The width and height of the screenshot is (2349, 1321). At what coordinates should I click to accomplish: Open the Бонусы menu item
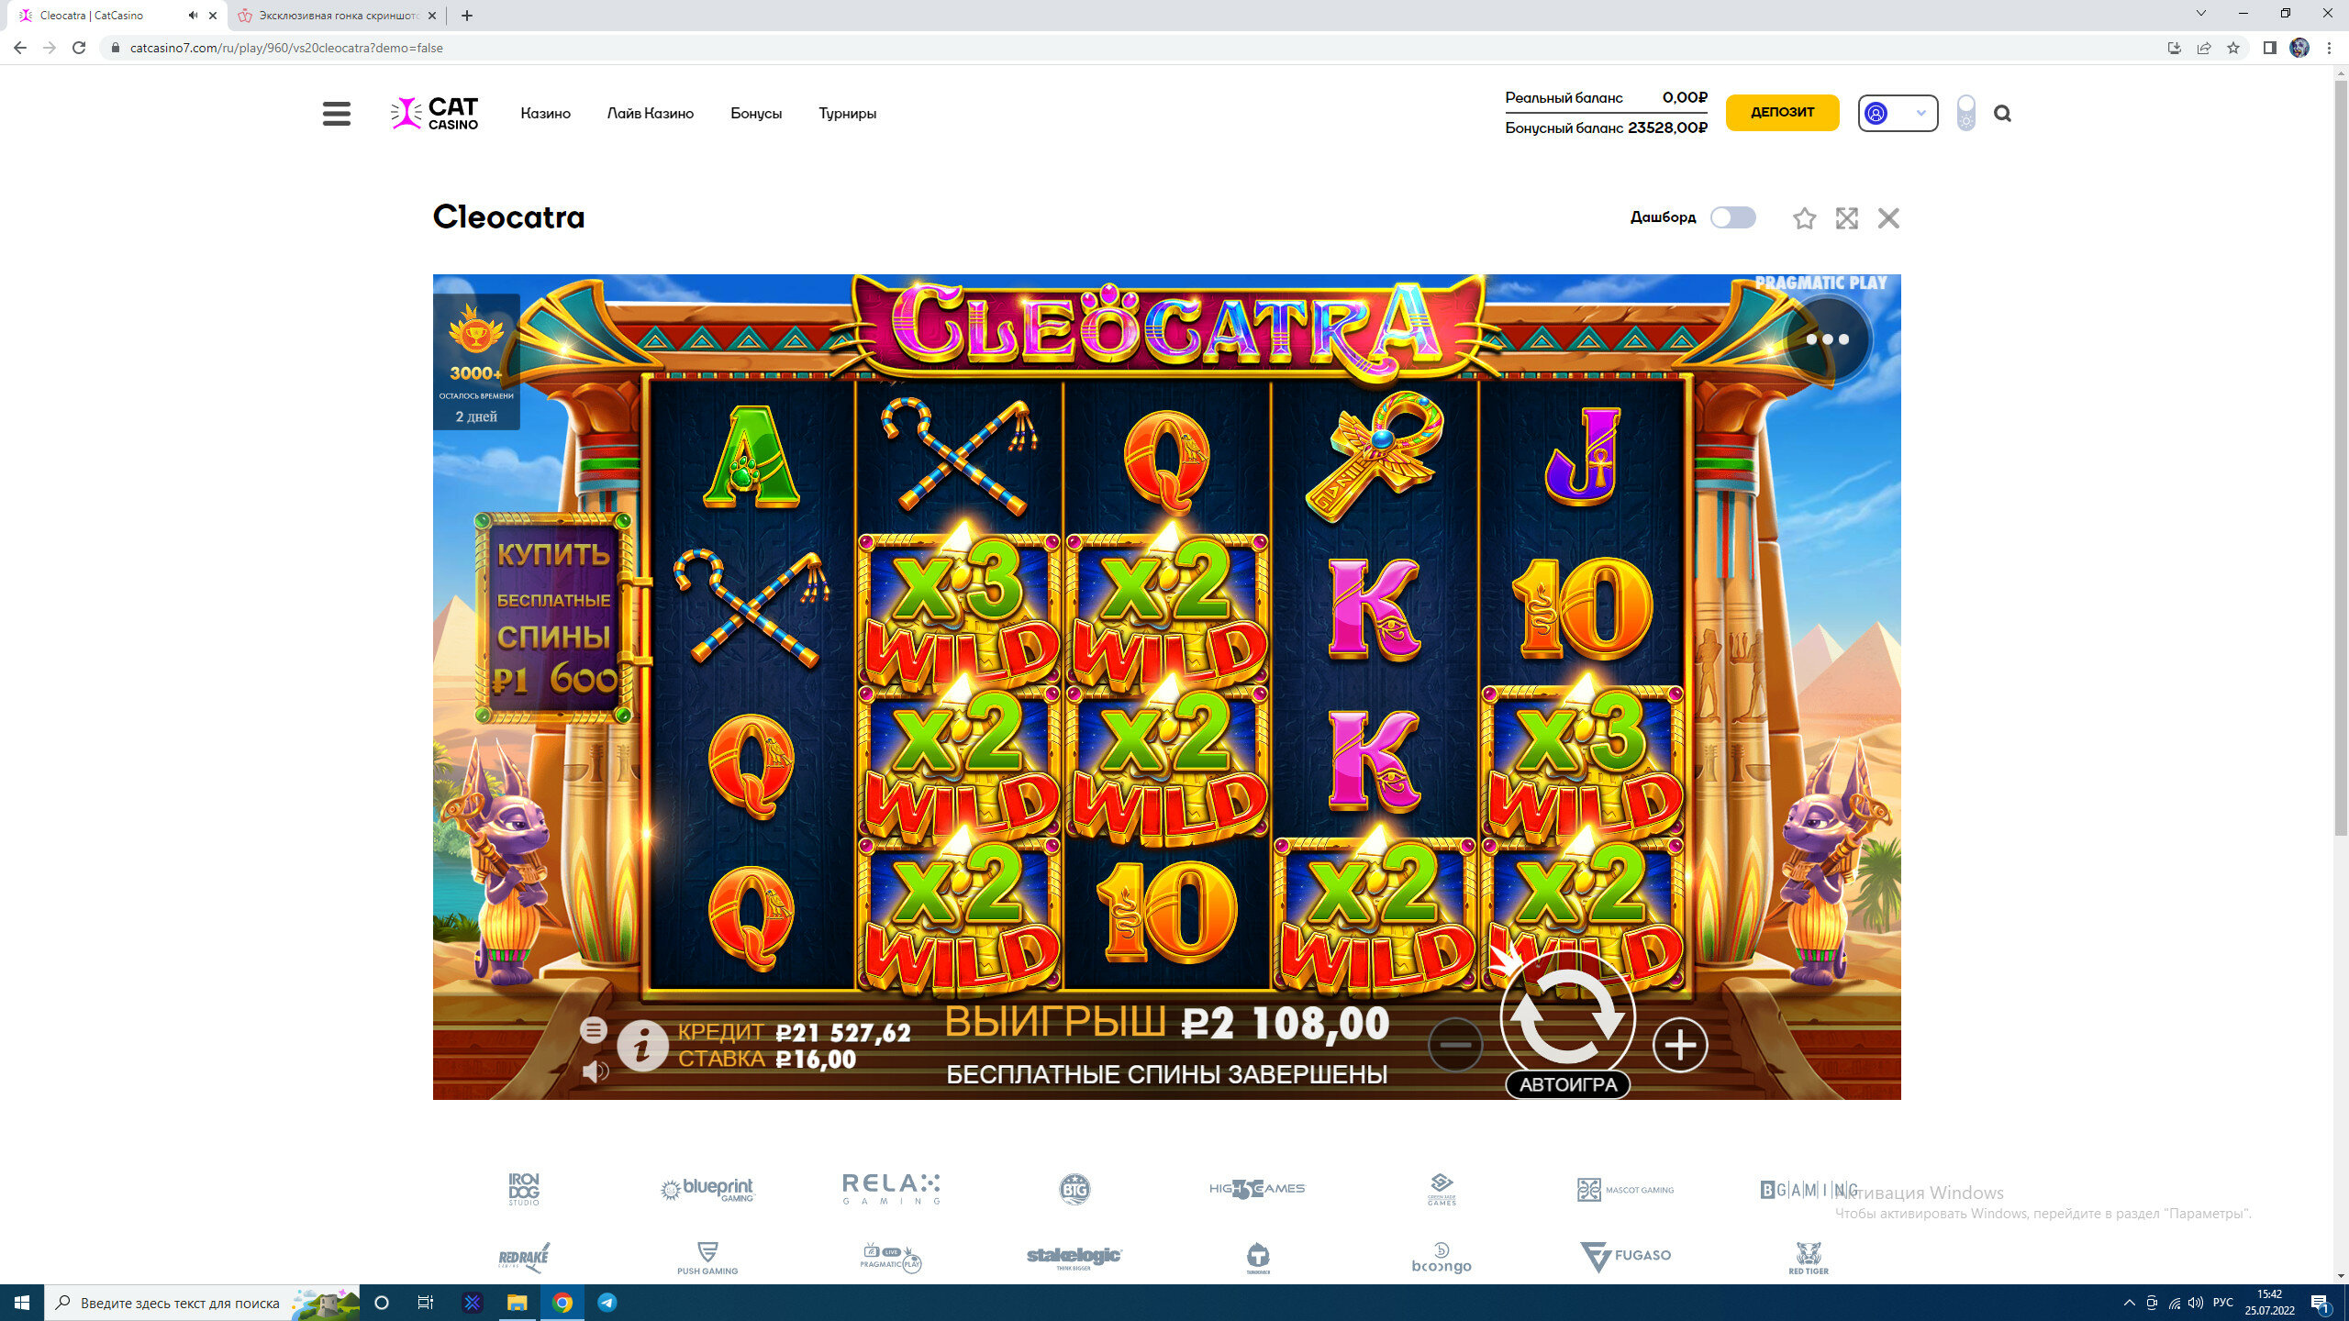756,114
